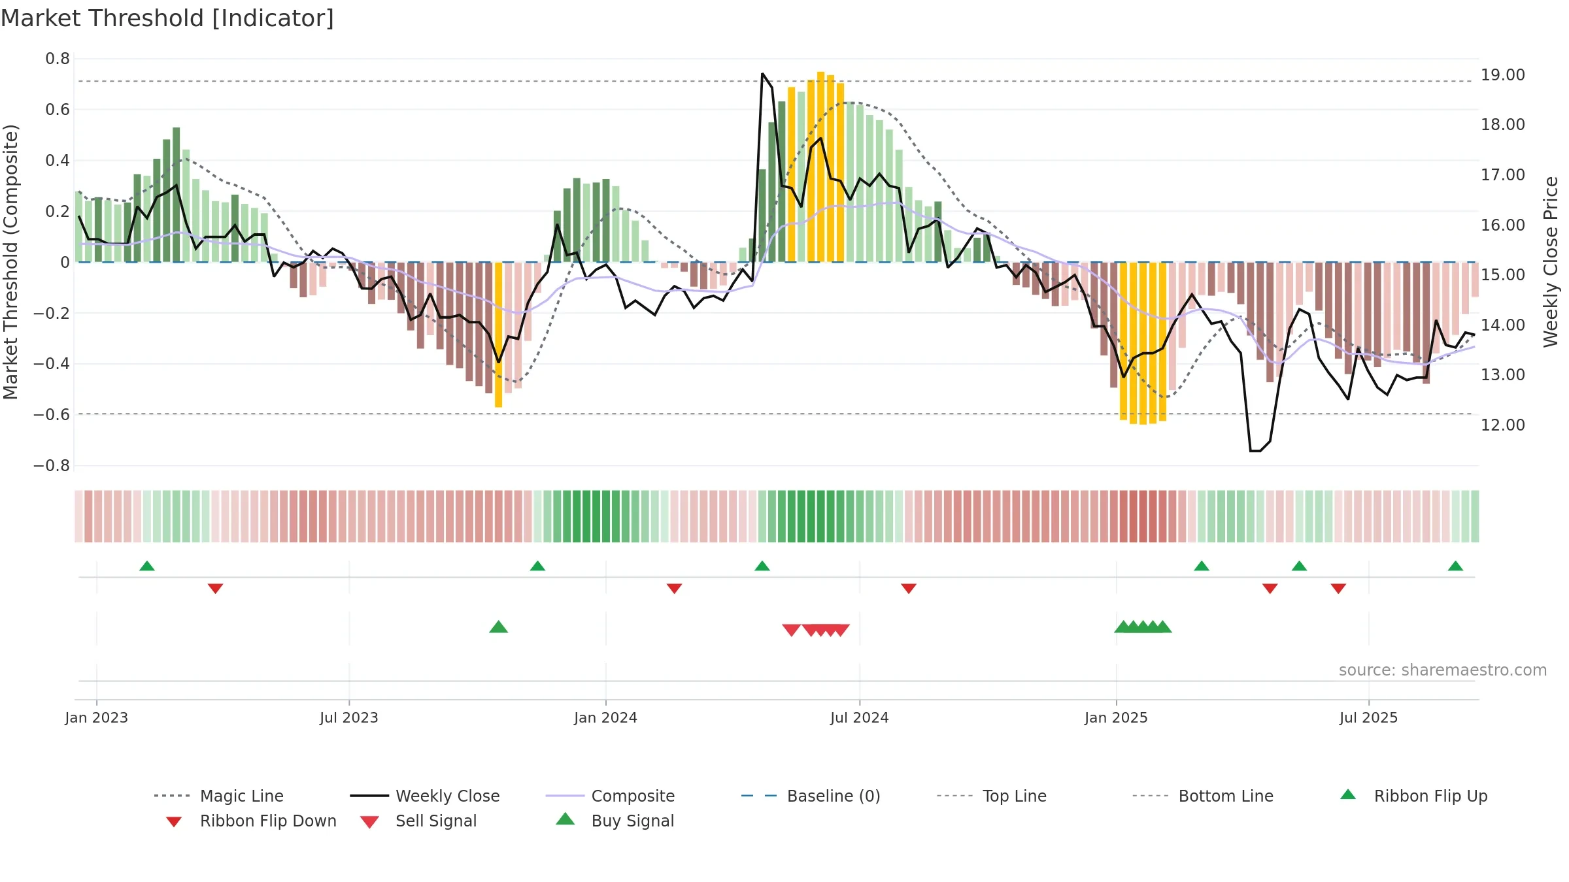The image size is (1569, 882).
Task: Click the source: sharemaestro.com text
Action: [x=1443, y=670]
